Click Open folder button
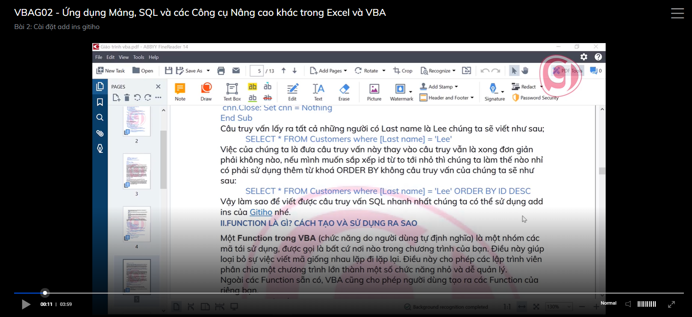 pyautogui.click(x=143, y=71)
